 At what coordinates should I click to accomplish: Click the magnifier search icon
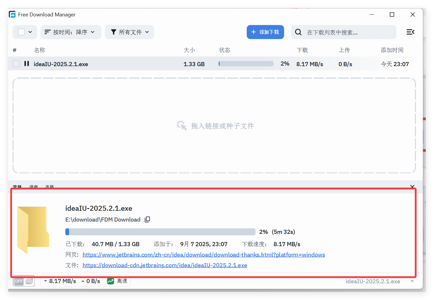point(298,32)
